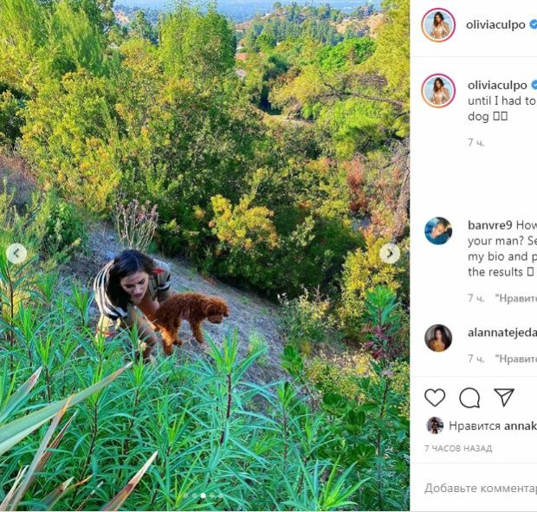Image resolution: width=537 pixels, height=512 pixels.
Task: Share post via the paper plane icon
Action: tap(504, 398)
